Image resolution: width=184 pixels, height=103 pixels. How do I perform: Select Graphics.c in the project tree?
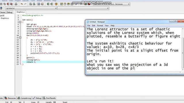click(x=5, y=18)
